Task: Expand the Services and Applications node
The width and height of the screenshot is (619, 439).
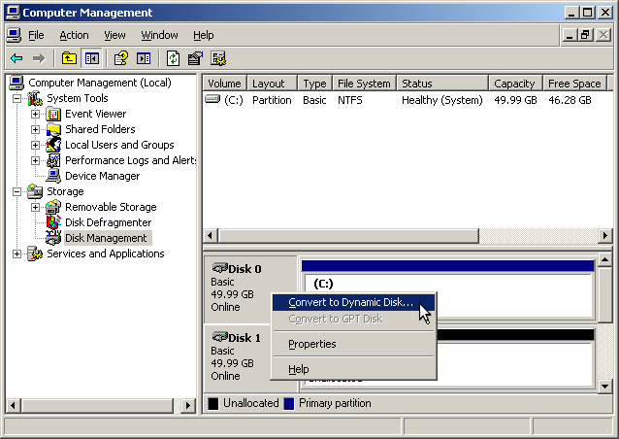Action: (16, 253)
